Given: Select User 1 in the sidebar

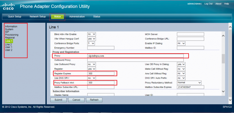Looking at the screenshot, I should click(x=9, y=47).
